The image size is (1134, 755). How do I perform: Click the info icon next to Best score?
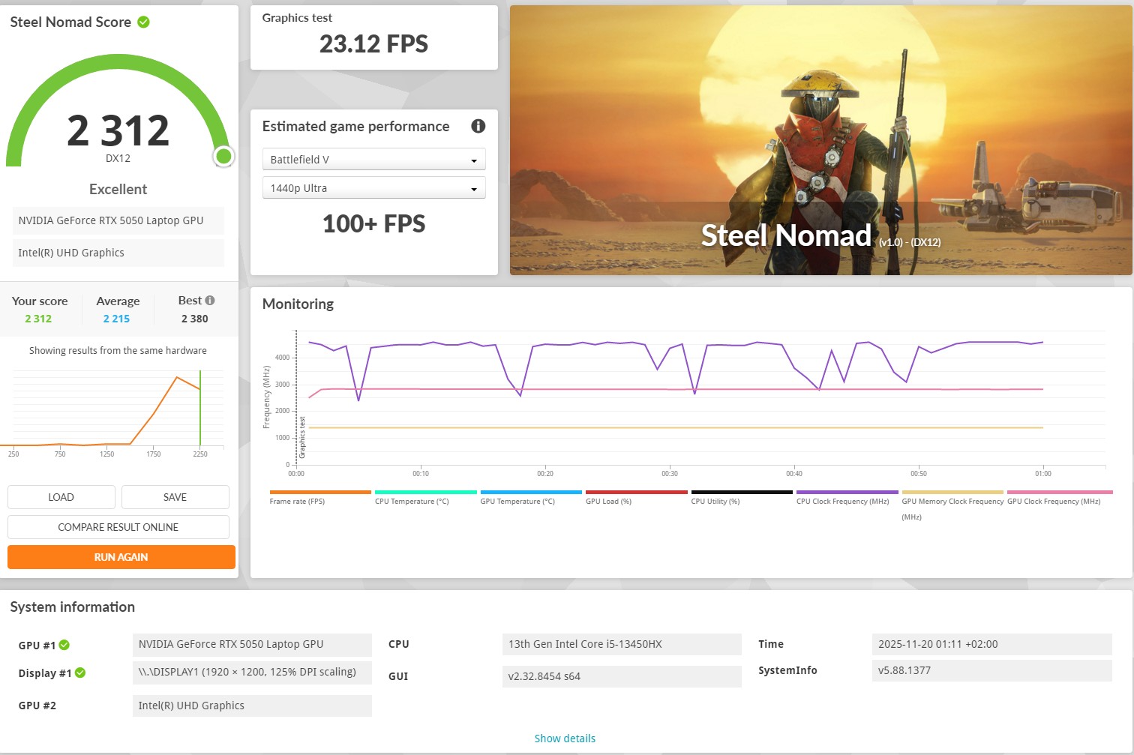(210, 301)
